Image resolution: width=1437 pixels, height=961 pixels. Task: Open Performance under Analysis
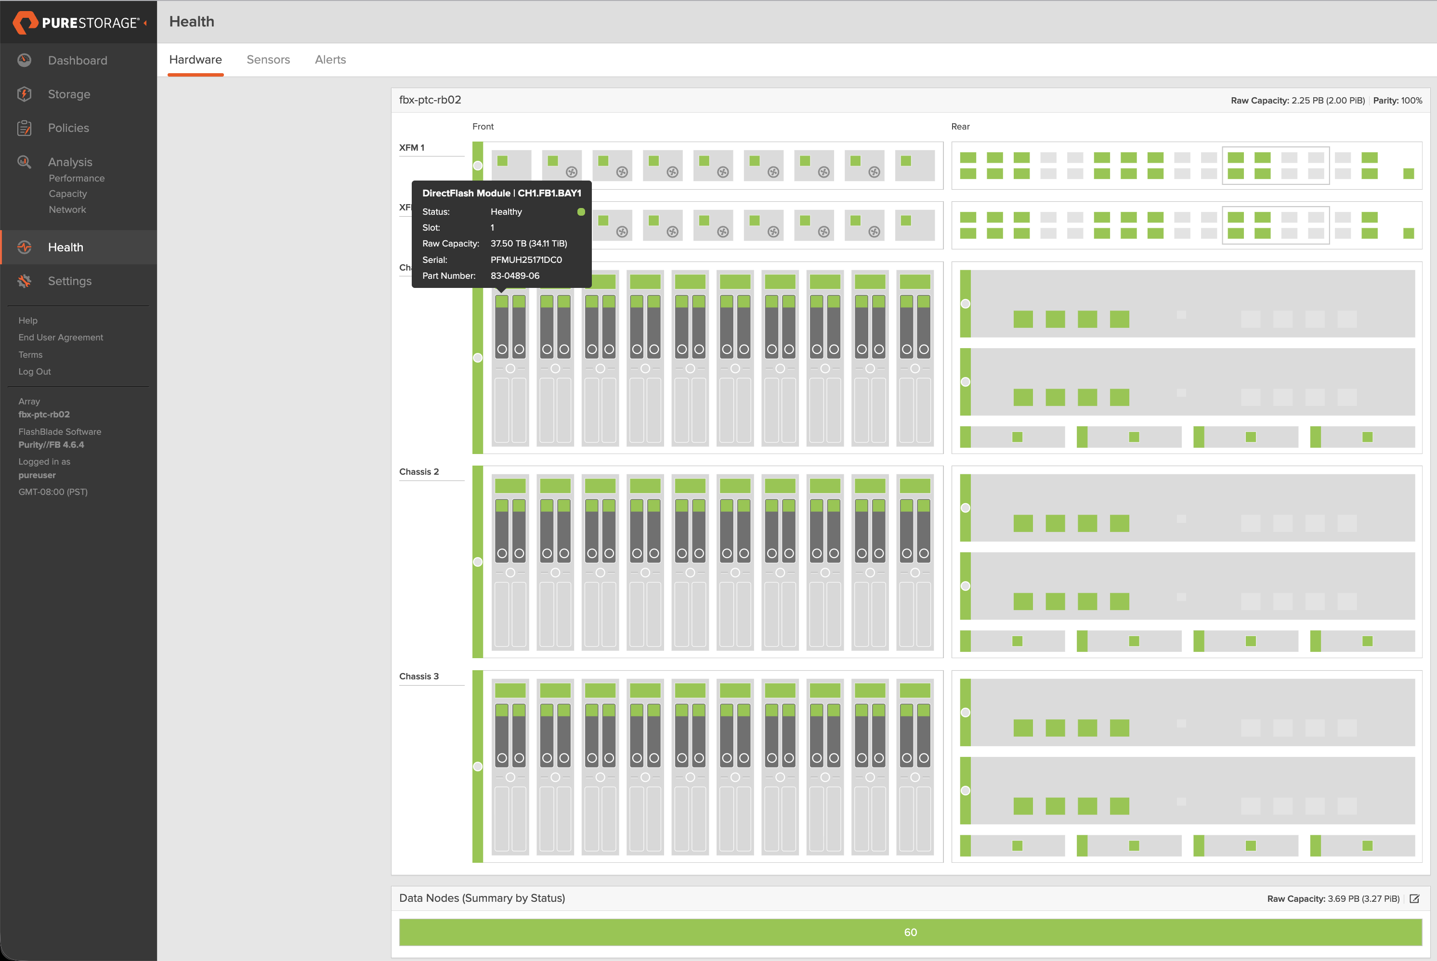click(x=77, y=178)
